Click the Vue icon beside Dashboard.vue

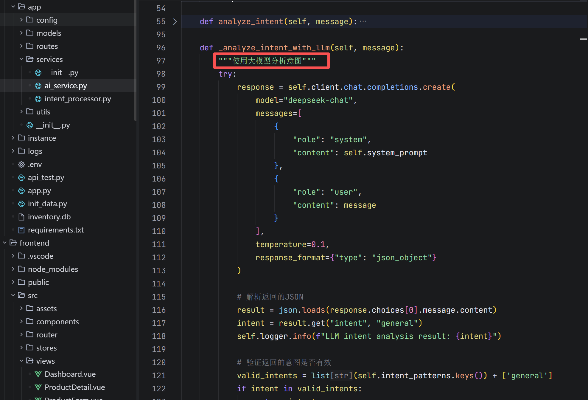(x=38, y=374)
